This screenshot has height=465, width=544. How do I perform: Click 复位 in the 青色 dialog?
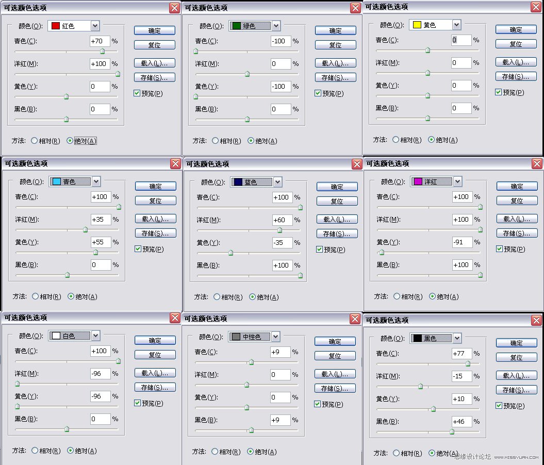click(155, 201)
